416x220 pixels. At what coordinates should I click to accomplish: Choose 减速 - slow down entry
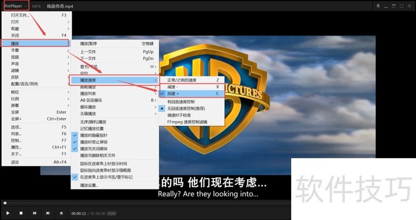(192, 87)
